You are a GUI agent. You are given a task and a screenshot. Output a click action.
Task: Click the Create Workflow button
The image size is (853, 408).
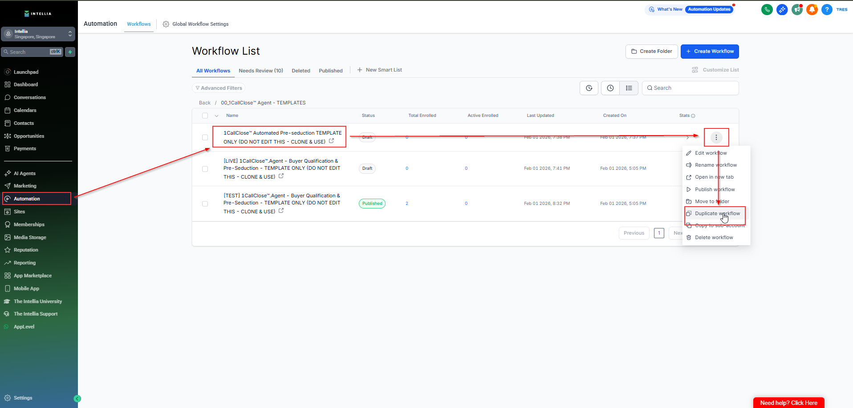point(709,52)
